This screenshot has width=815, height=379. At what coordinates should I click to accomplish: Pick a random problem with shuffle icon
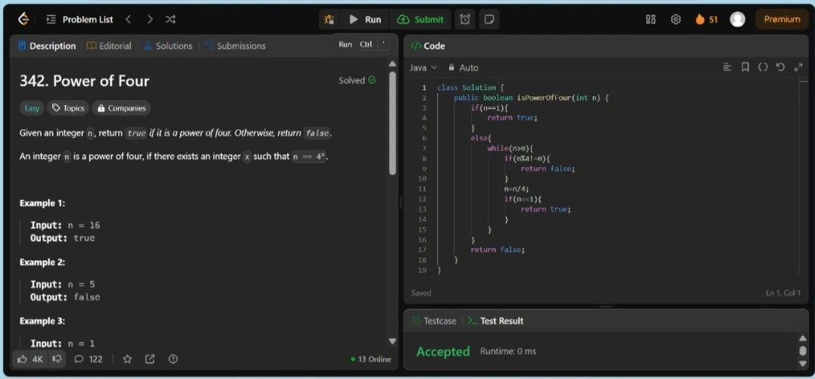click(x=170, y=19)
